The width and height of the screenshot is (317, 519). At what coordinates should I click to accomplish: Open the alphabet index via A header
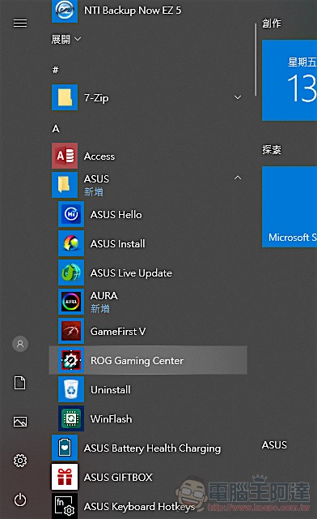pyautogui.click(x=56, y=128)
